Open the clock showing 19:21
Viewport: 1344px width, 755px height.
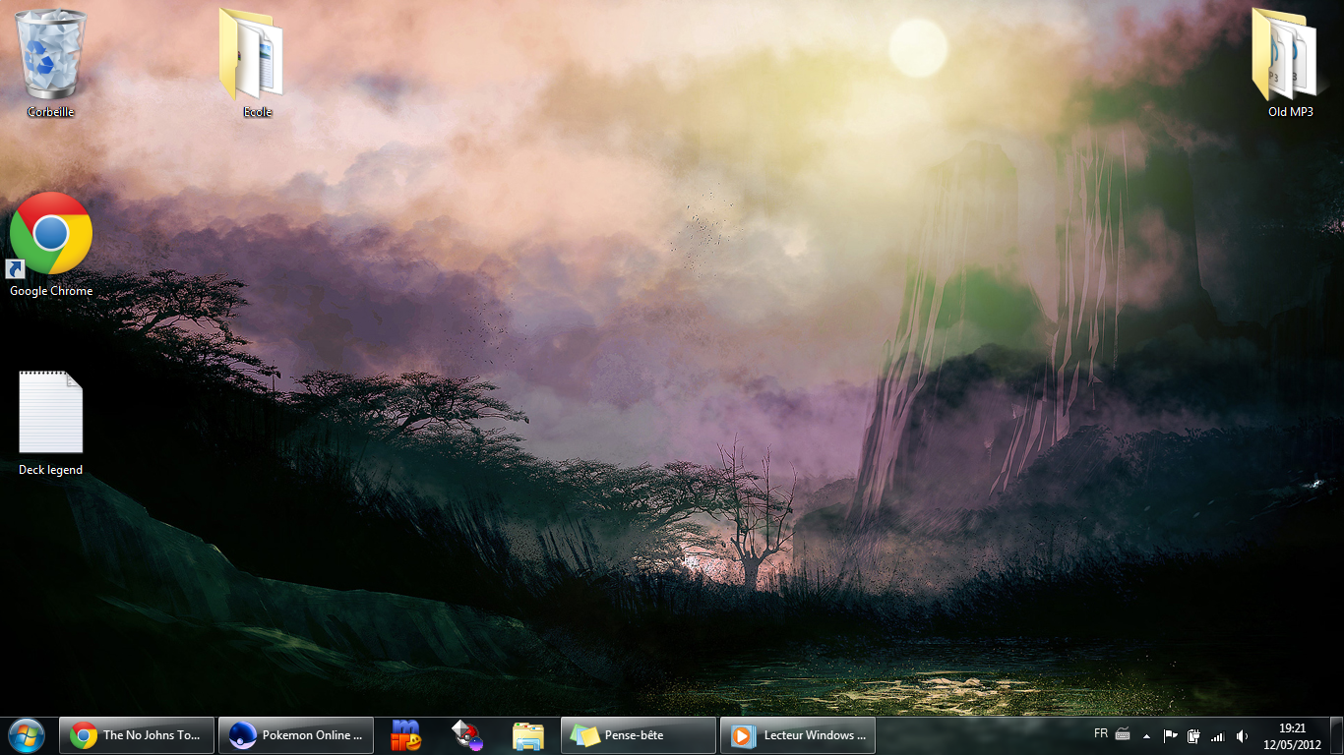tap(1293, 735)
